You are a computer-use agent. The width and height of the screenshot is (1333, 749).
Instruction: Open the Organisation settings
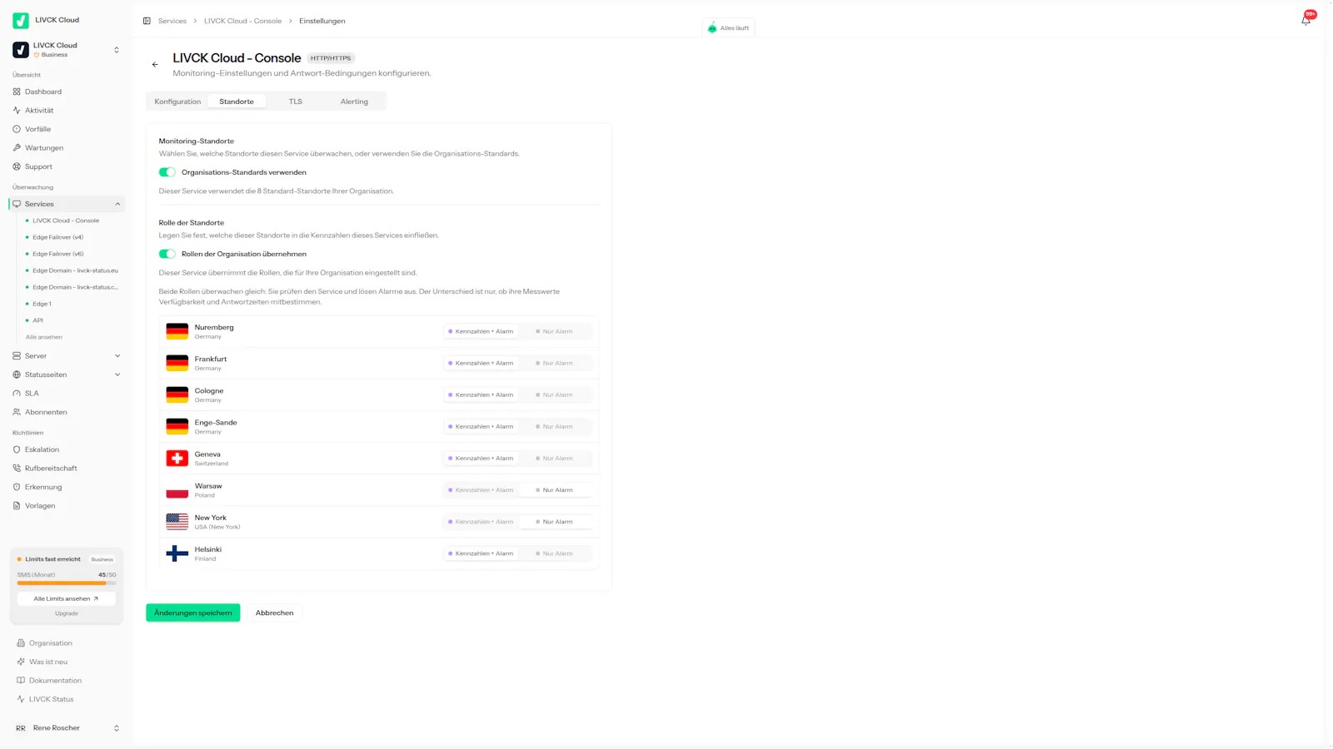[x=67, y=642]
